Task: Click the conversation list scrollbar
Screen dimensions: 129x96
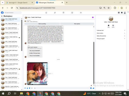Action: pos(22,35)
